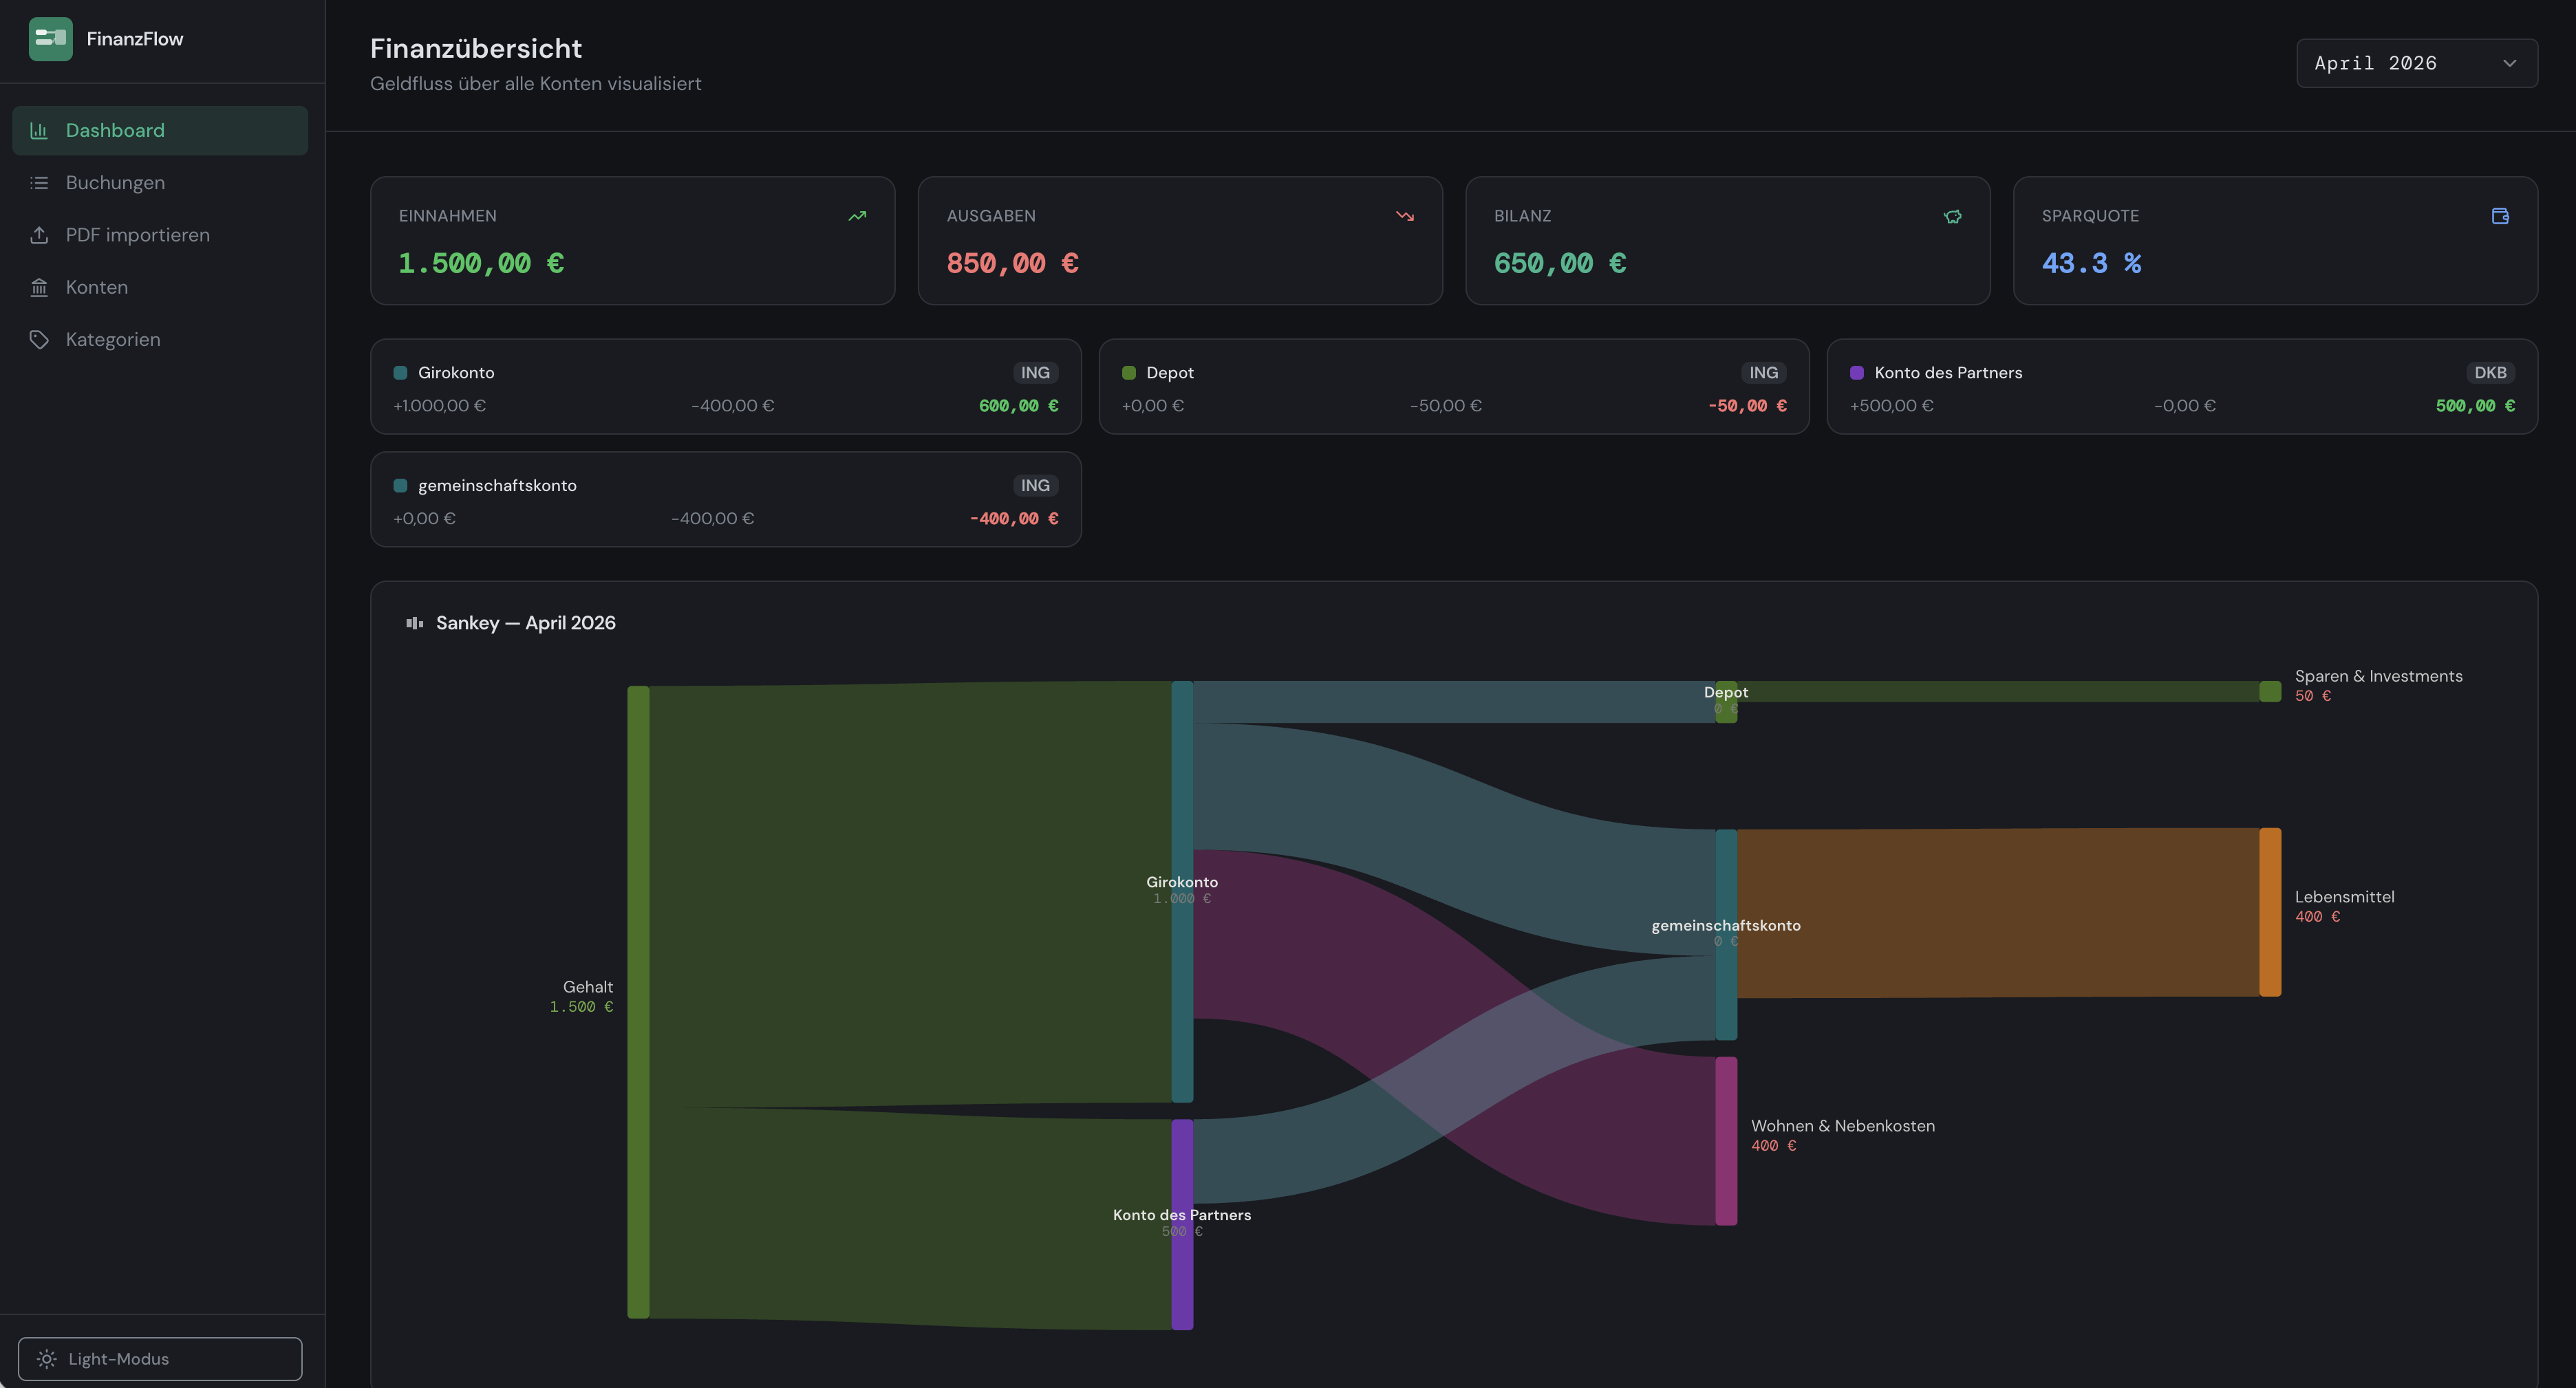Switch to Light-Modus
This screenshot has height=1388, width=2576.
tap(160, 1358)
